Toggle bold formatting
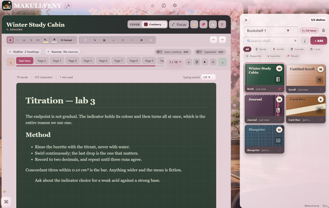 tap(10, 40)
